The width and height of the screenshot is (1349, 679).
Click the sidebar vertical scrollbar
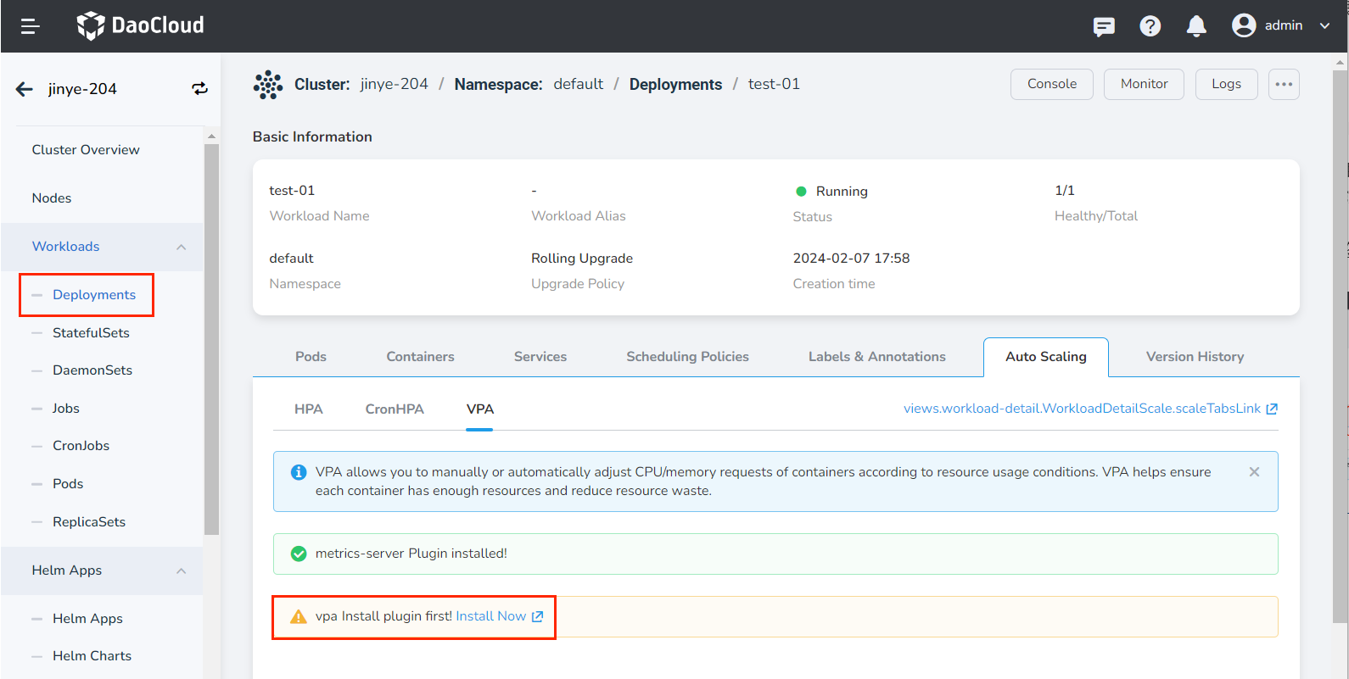pyautogui.click(x=211, y=339)
